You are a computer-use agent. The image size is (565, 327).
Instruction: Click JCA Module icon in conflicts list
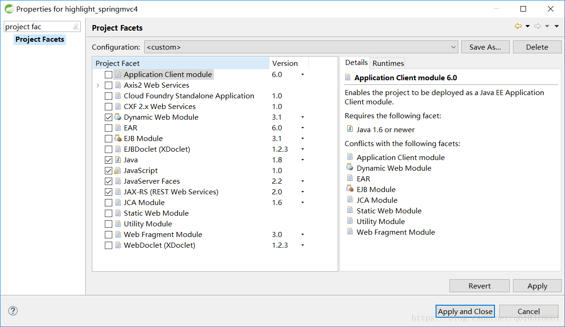point(350,199)
